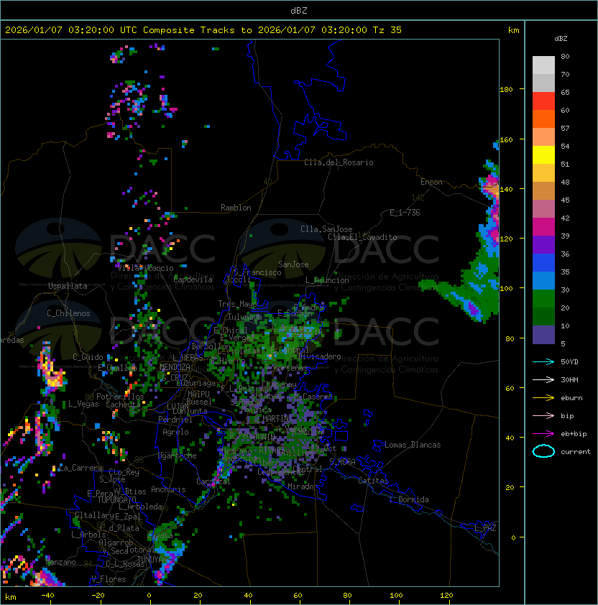Click the -40 km horizontal axis tick
This screenshot has height=605, width=598.
click(47, 596)
